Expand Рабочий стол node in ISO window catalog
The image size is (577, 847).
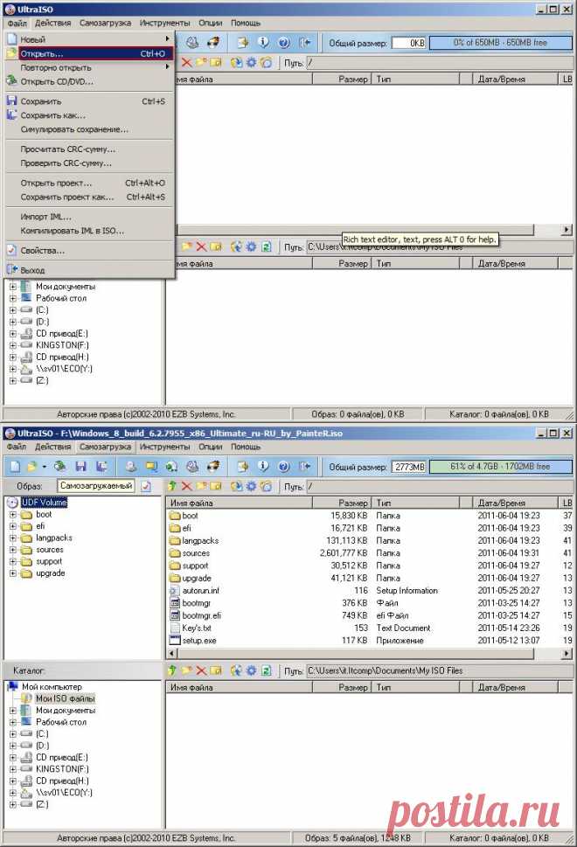coord(13,722)
